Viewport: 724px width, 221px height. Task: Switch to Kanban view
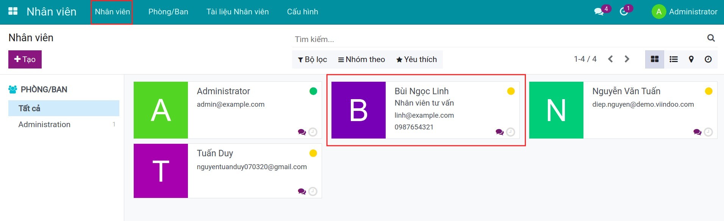tap(654, 59)
